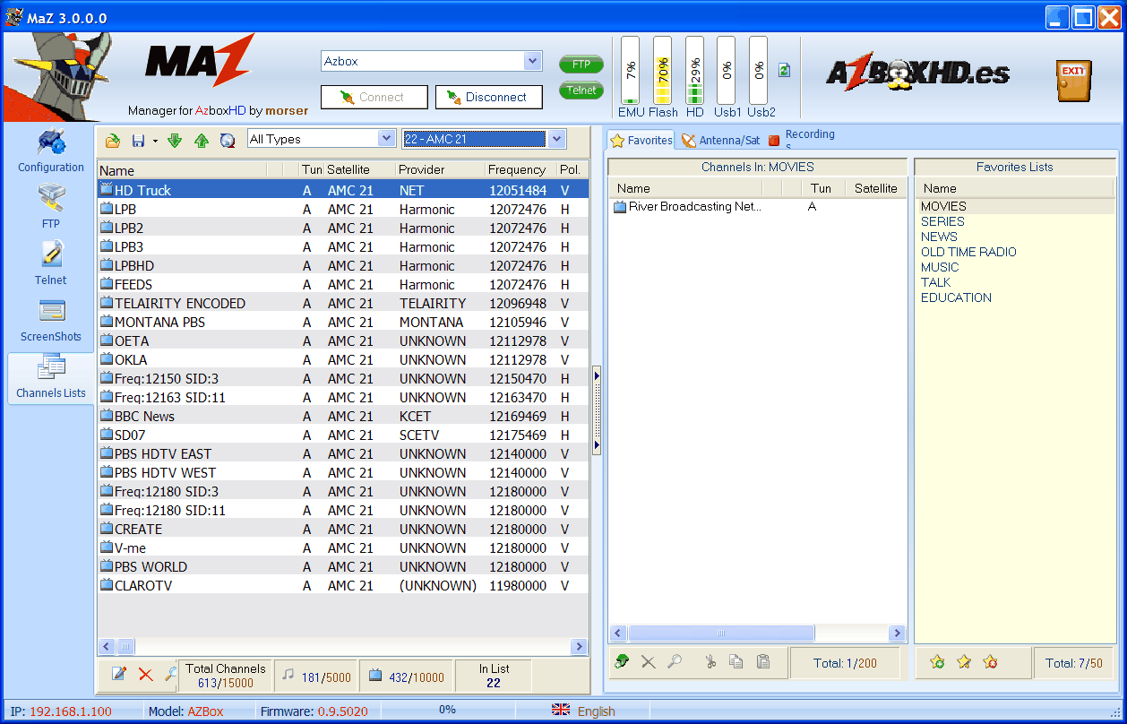Screen dimensions: 1127x724
Task: Click the Disconnect button
Action: 489,97
